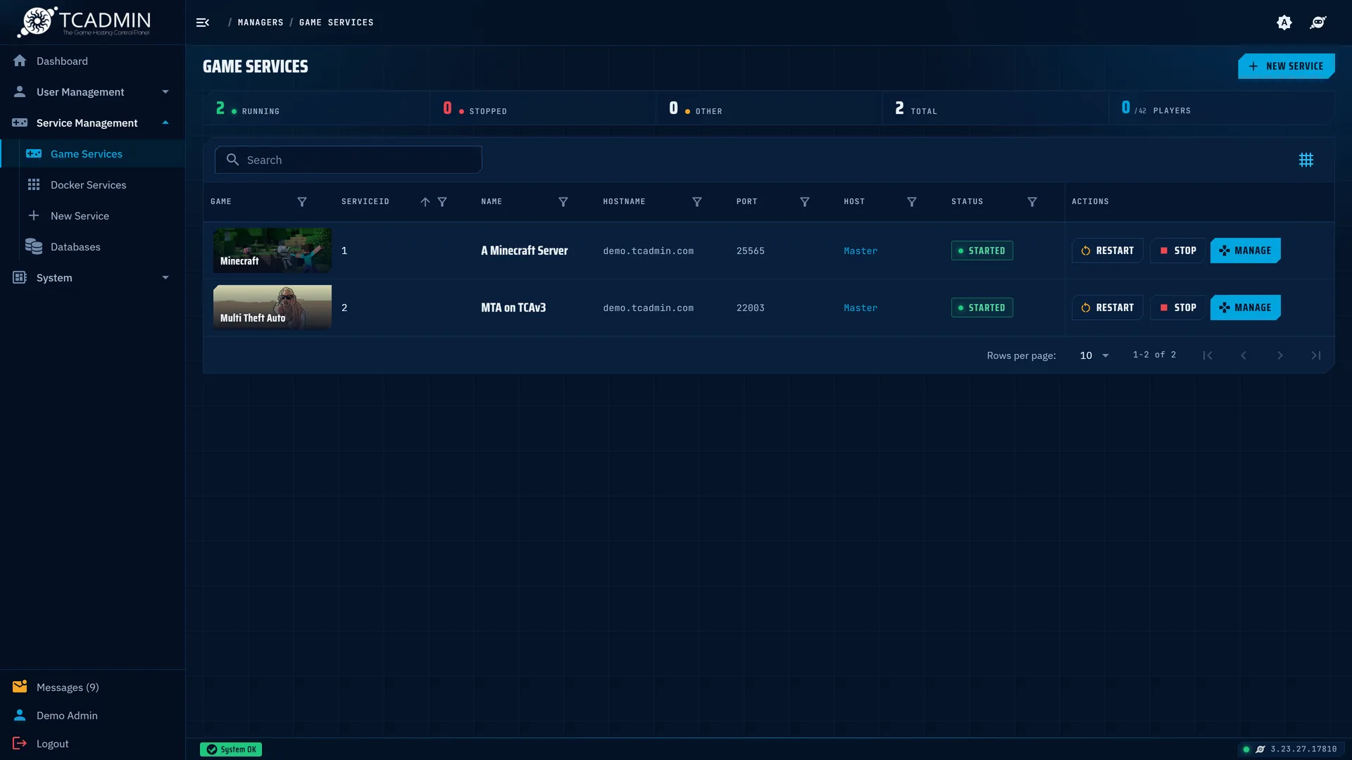The width and height of the screenshot is (1352, 760).
Task: Click the Search input field
Action: [349, 160]
